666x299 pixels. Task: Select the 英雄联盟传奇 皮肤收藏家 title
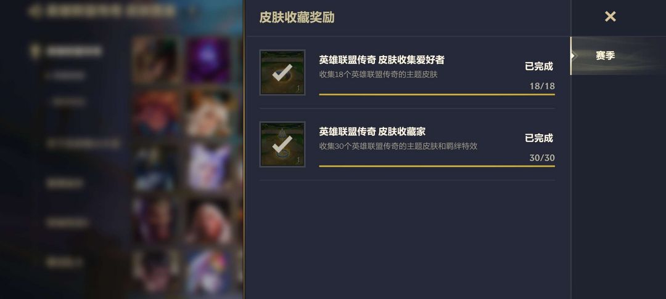[x=372, y=132]
